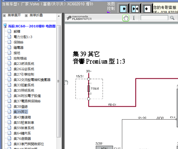This screenshot has width=178, height=149.
Task: Click the document icon next to 集33起動系統
Action: coord(9,85)
